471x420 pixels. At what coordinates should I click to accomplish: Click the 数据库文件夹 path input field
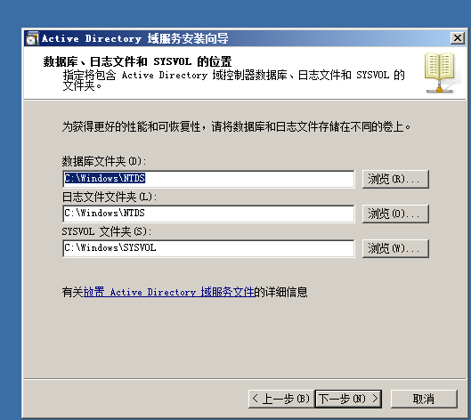208,179
